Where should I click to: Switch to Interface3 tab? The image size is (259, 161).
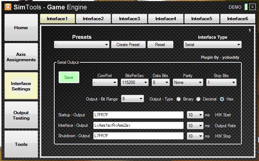[129, 19]
